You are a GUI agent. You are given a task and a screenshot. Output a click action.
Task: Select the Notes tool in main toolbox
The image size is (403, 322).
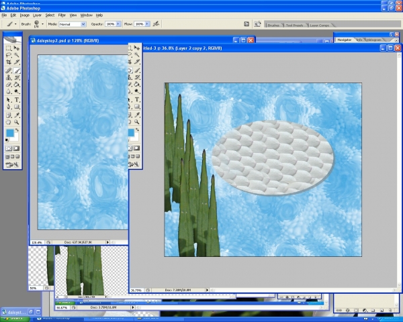(9, 115)
